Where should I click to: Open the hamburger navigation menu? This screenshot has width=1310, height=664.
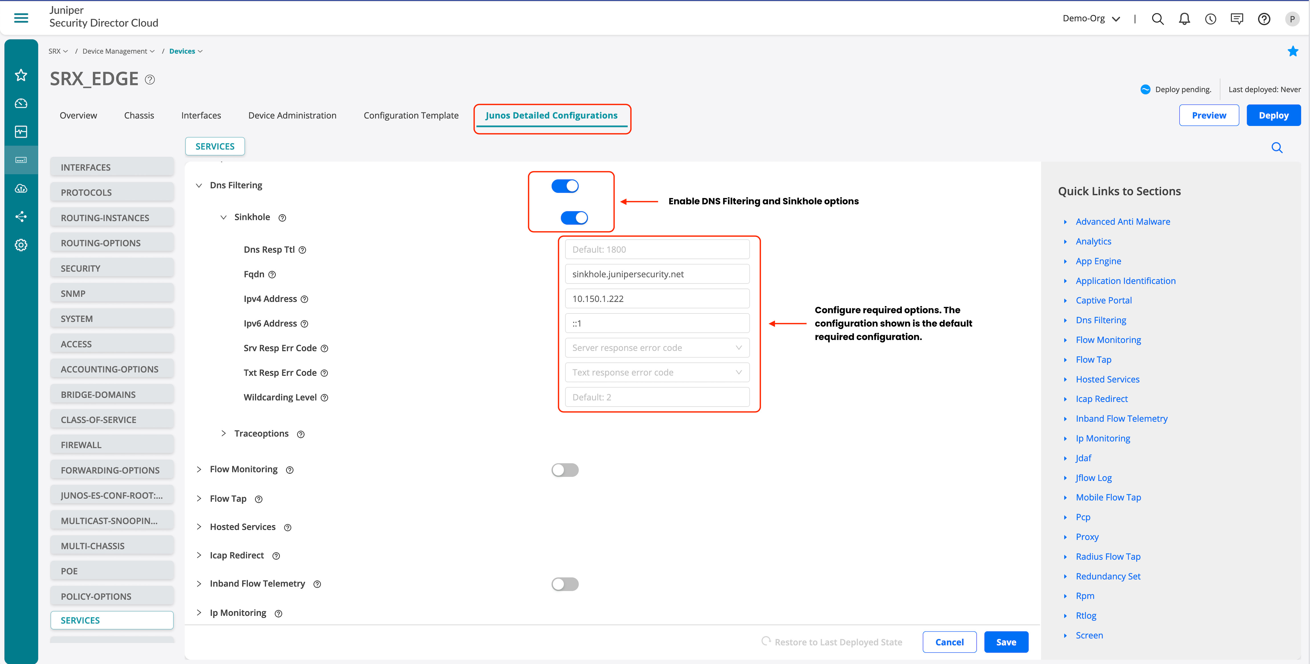[x=21, y=18]
